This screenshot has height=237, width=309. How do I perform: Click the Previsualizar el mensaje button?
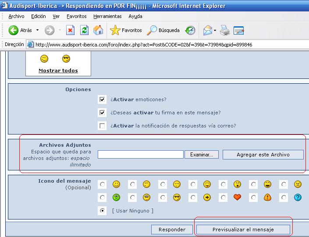(x=243, y=230)
